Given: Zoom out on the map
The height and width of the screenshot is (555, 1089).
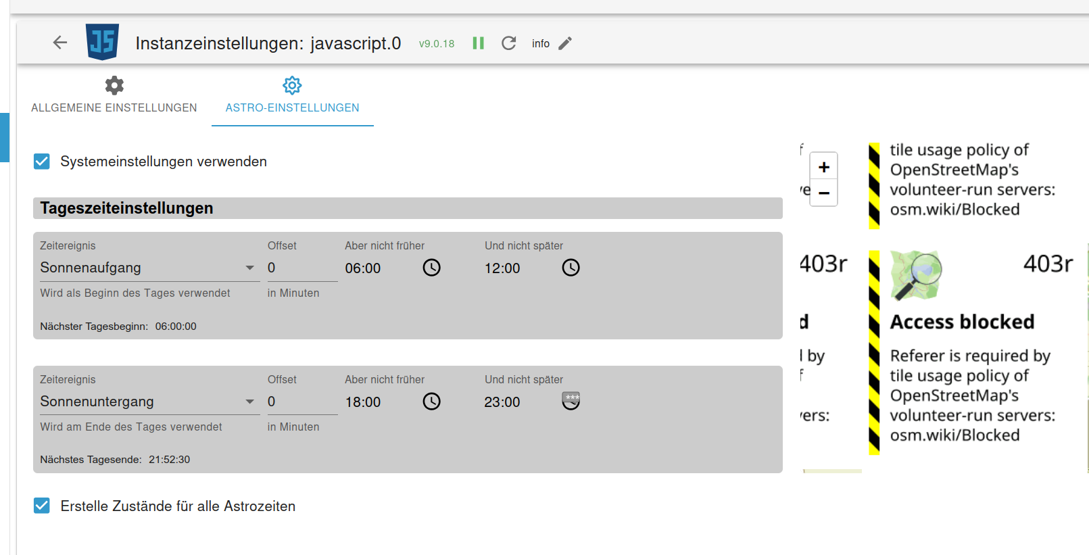Looking at the screenshot, I should coord(824,193).
